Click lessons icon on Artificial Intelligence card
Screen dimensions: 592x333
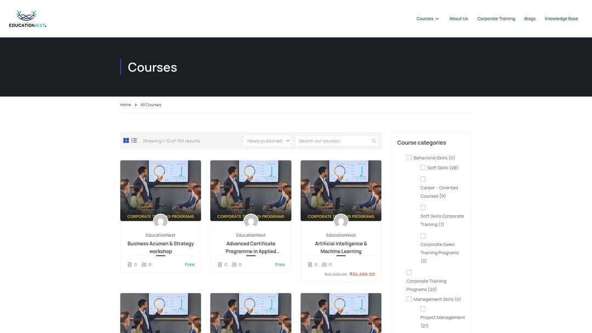[310, 265]
